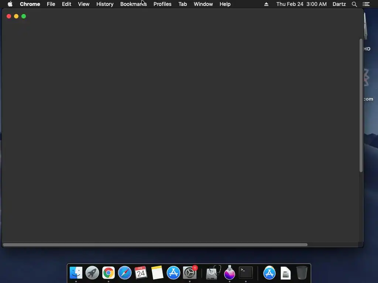
Task: Click the date and time in menu bar
Action: click(301, 4)
